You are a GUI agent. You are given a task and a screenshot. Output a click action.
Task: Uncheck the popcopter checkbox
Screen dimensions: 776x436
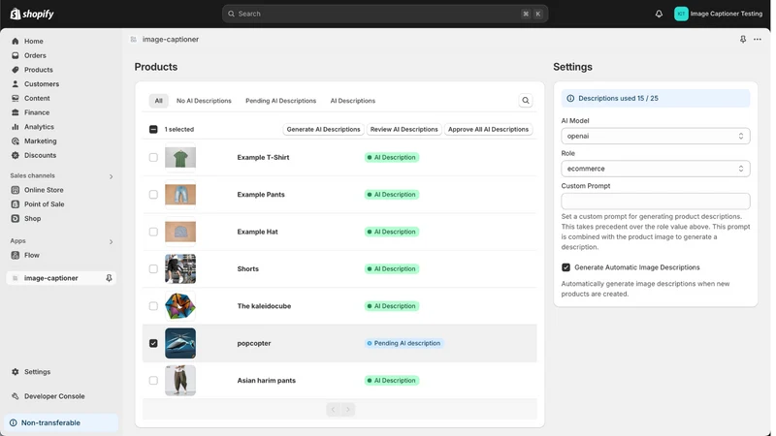click(153, 343)
